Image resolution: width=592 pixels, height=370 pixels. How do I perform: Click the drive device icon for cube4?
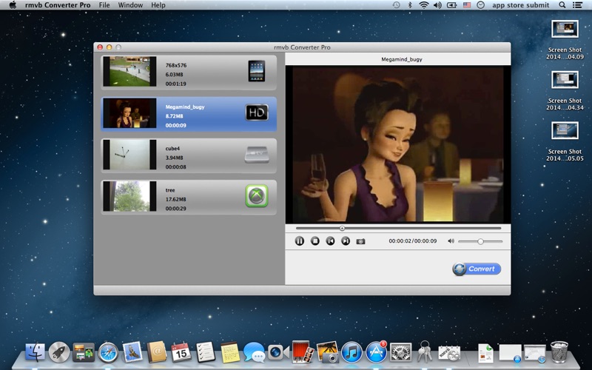[256, 155]
